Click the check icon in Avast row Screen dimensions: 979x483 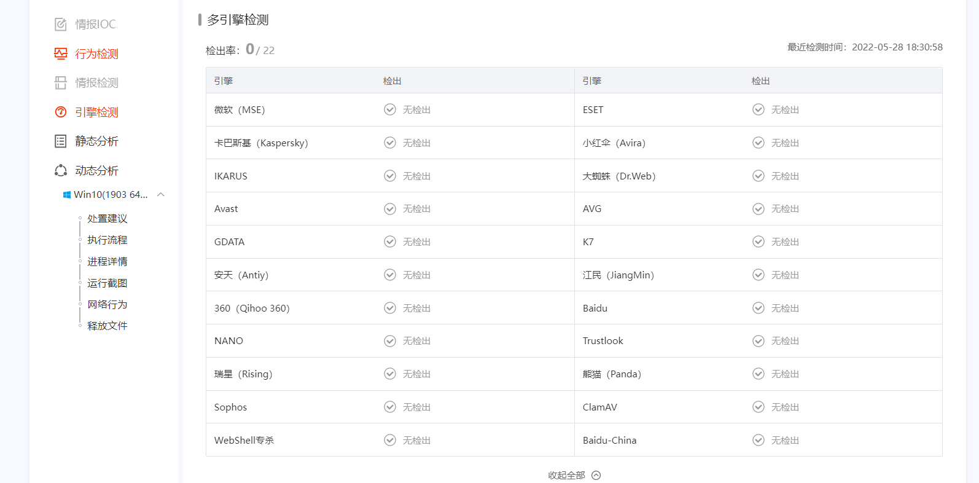click(390, 209)
